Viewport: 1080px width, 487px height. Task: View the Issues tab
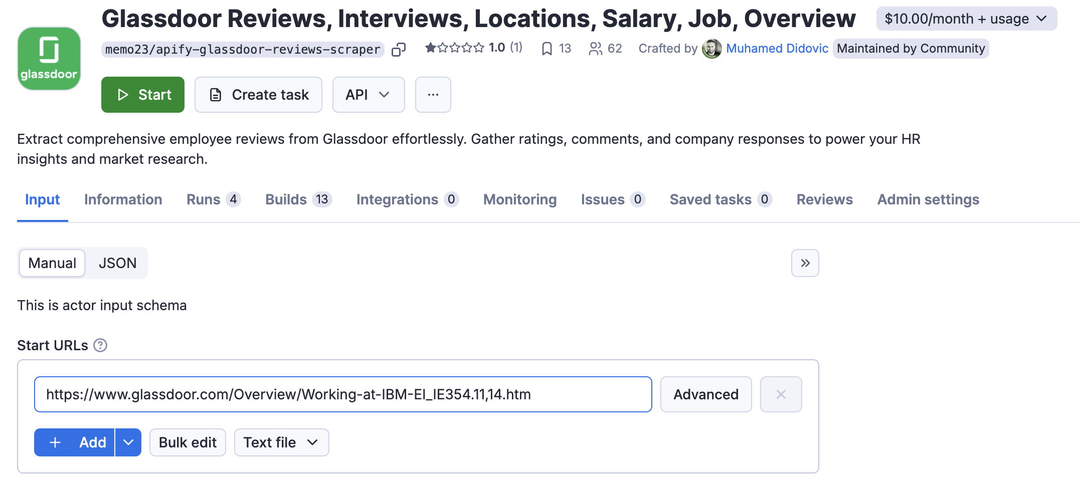coord(613,200)
